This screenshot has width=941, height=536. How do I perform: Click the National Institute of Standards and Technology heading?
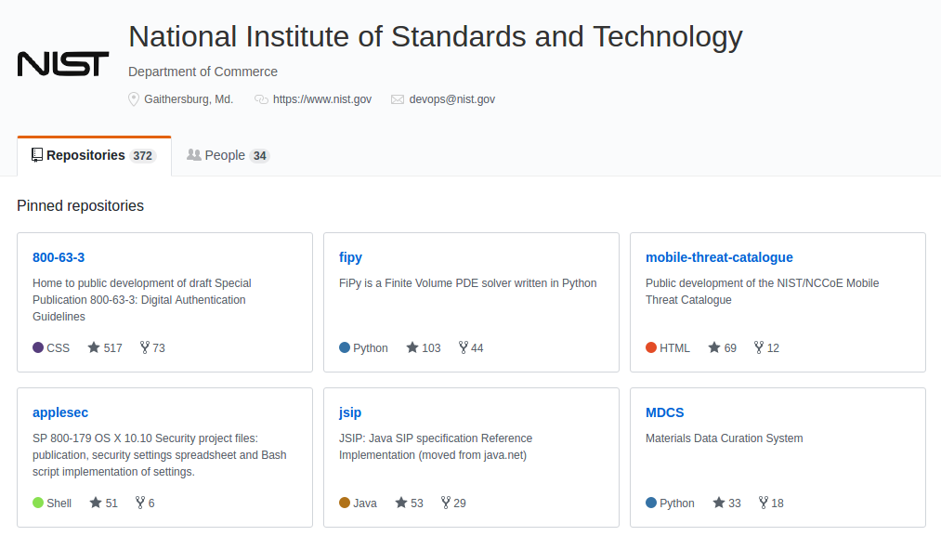[x=436, y=37]
